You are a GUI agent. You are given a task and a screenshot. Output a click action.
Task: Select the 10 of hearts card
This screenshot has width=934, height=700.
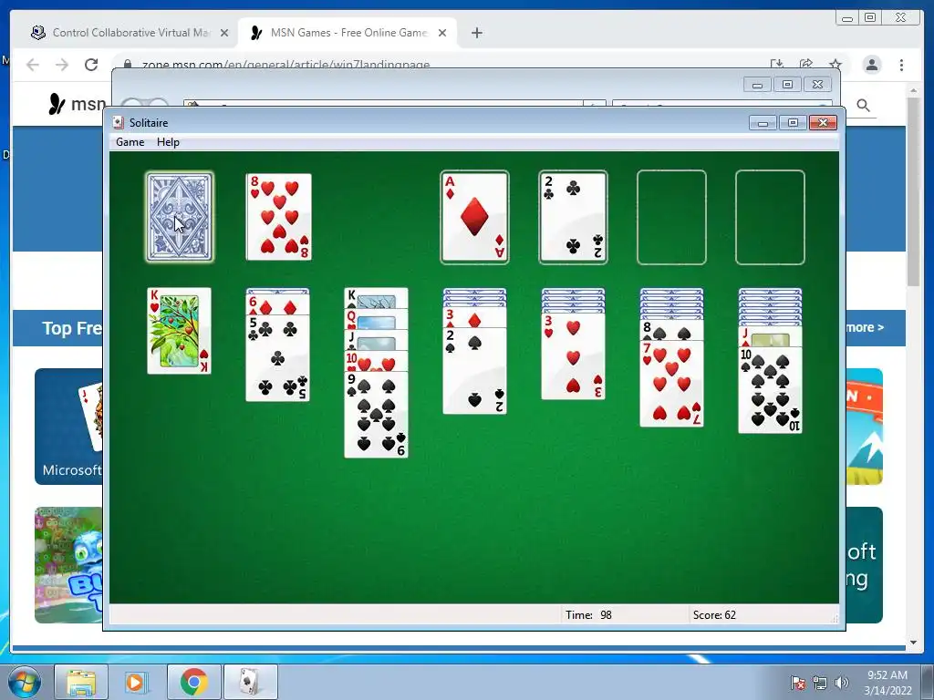tap(377, 362)
